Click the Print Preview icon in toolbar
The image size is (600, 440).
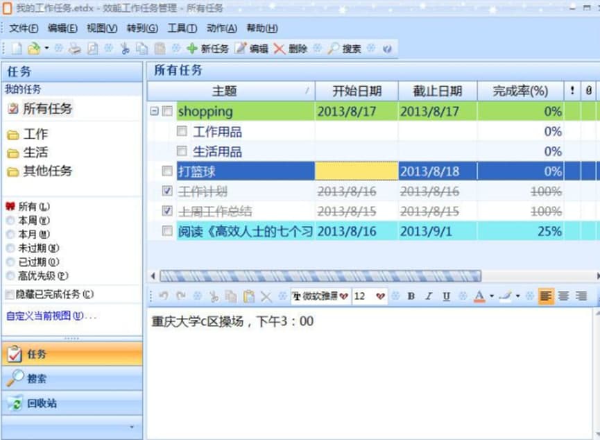point(93,49)
